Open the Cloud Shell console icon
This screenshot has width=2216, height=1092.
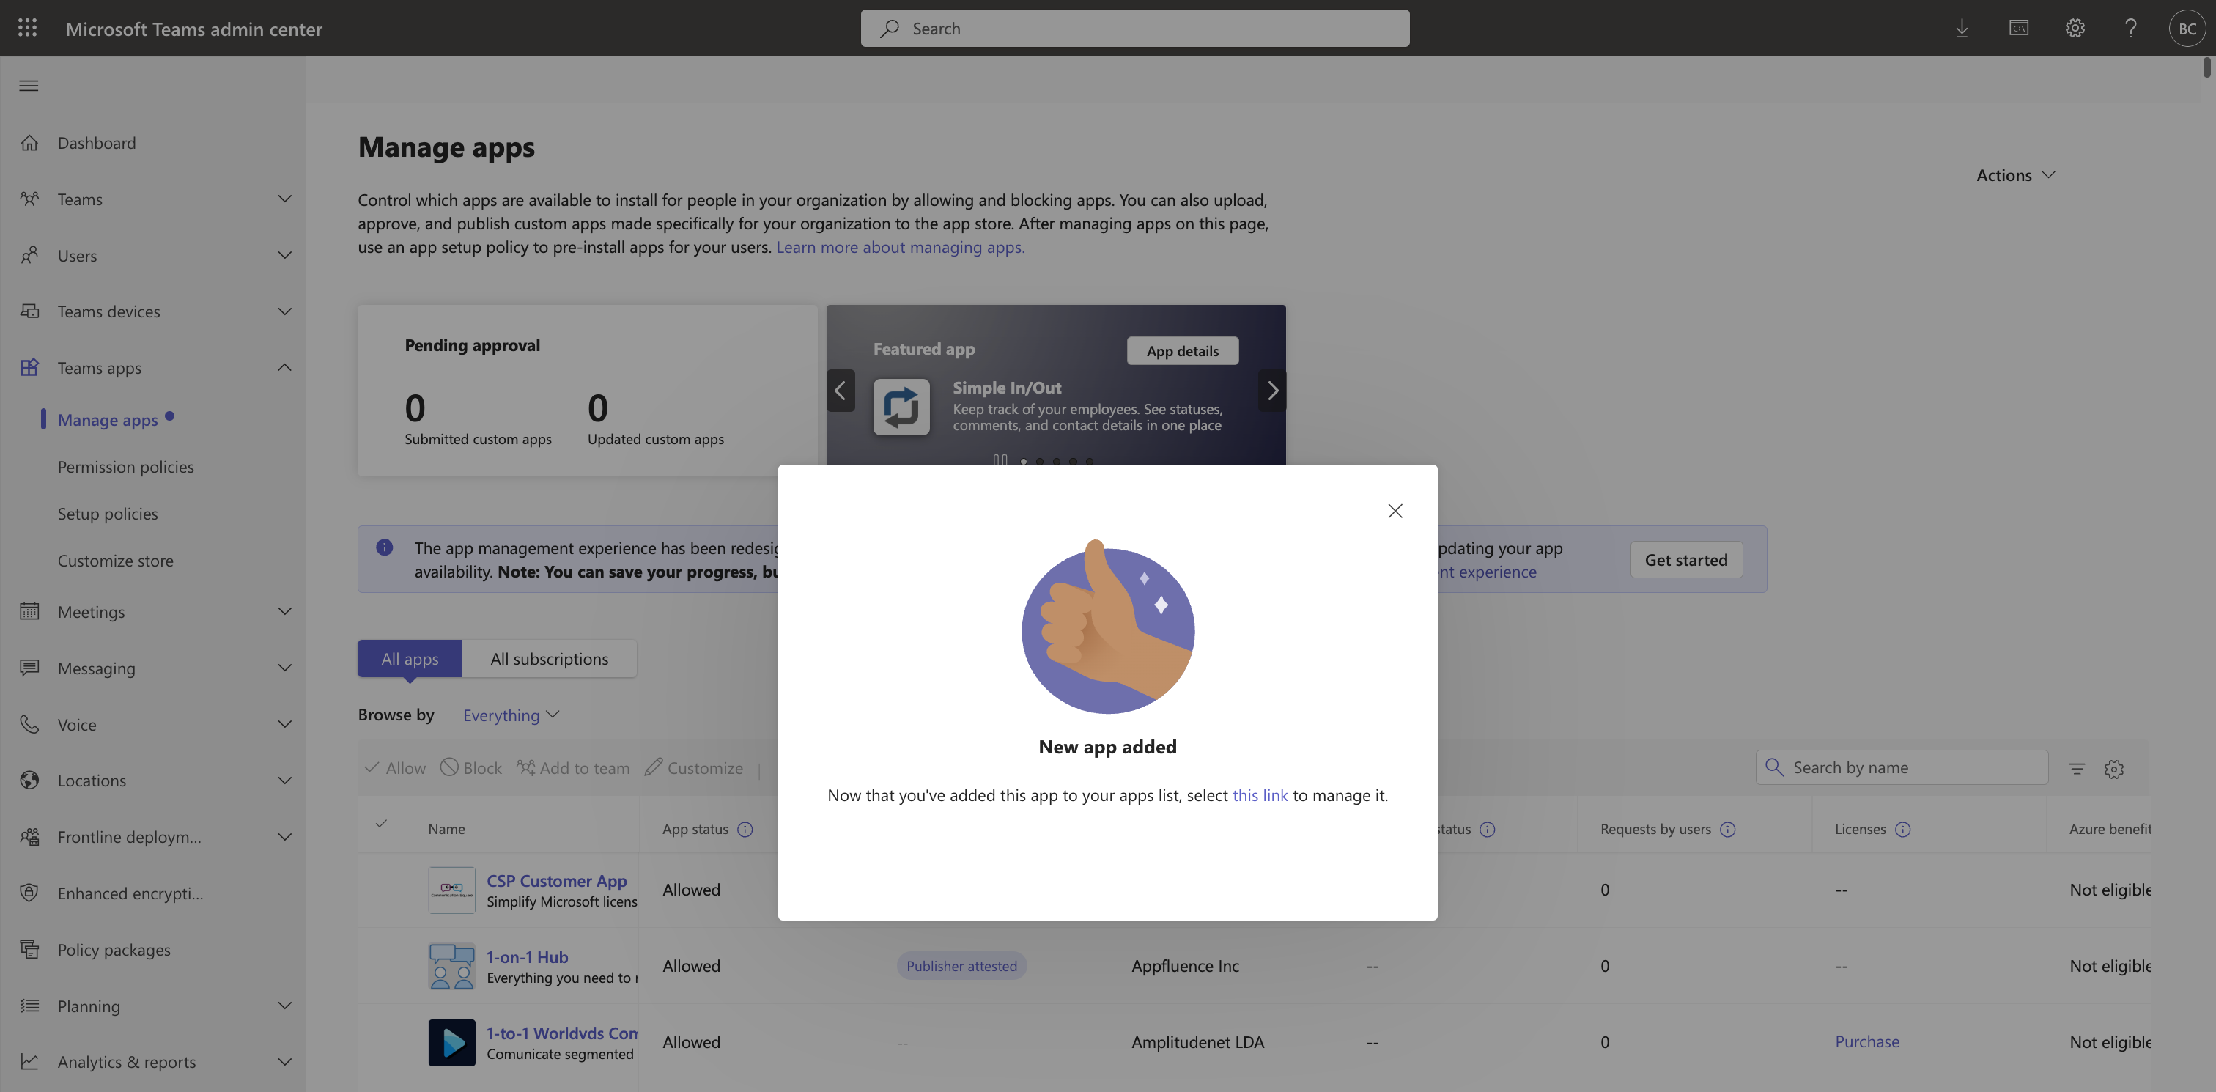[2018, 29]
